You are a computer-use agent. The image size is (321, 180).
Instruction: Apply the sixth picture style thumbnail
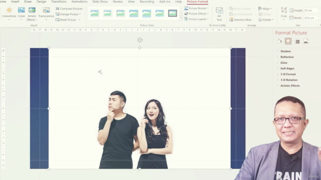pos(159,13)
